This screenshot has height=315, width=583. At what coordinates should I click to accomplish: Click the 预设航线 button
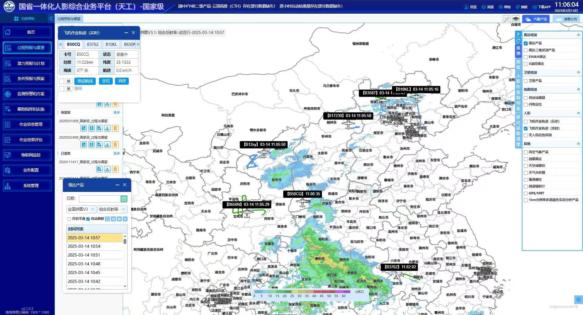(x=85, y=81)
